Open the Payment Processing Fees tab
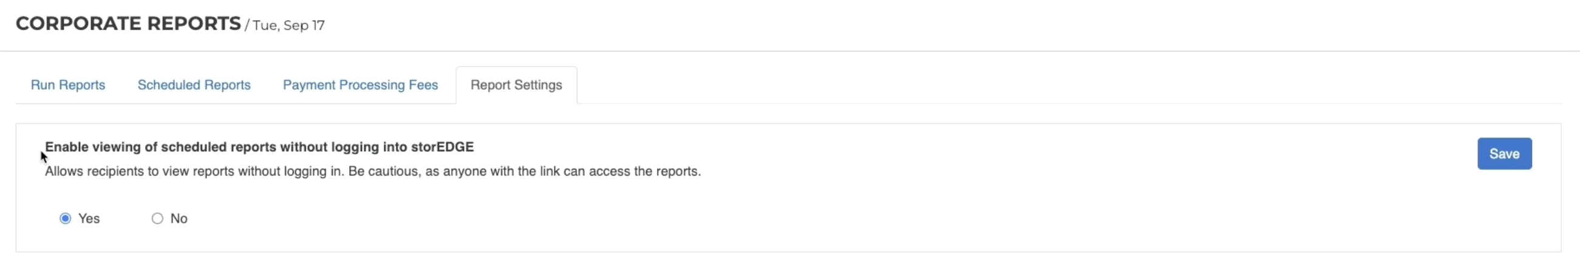 [x=360, y=85]
